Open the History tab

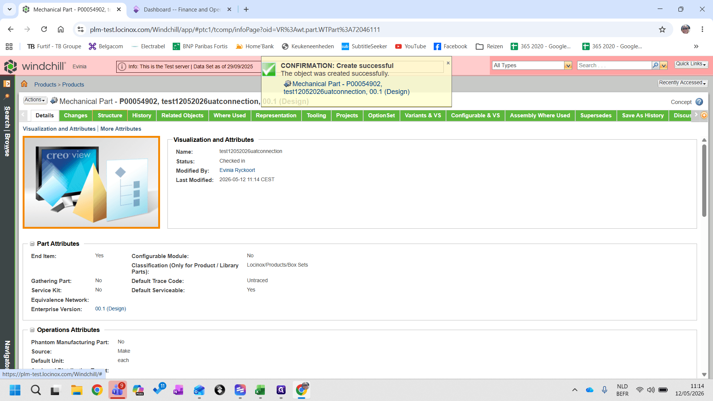click(142, 115)
